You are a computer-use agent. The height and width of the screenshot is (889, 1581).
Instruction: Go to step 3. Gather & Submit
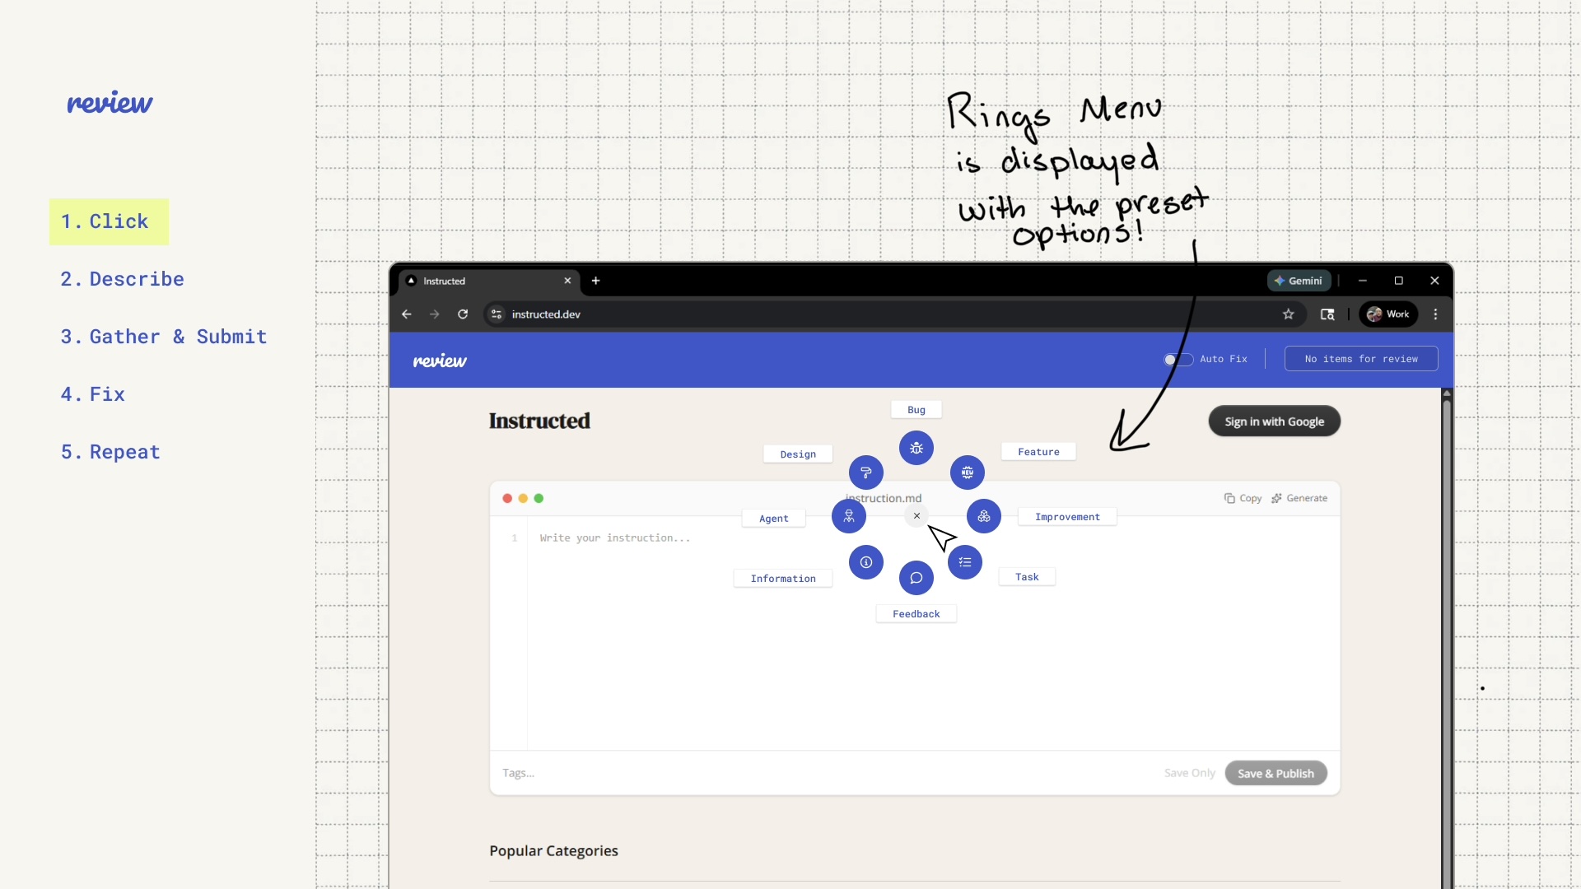point(163,337)
